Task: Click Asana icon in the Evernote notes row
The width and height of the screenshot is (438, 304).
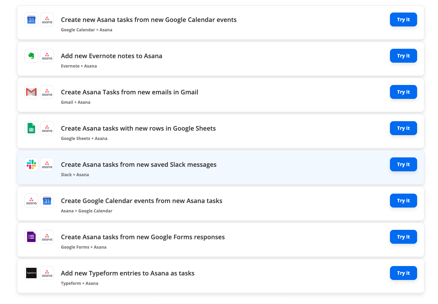Action: pos(47,56)
